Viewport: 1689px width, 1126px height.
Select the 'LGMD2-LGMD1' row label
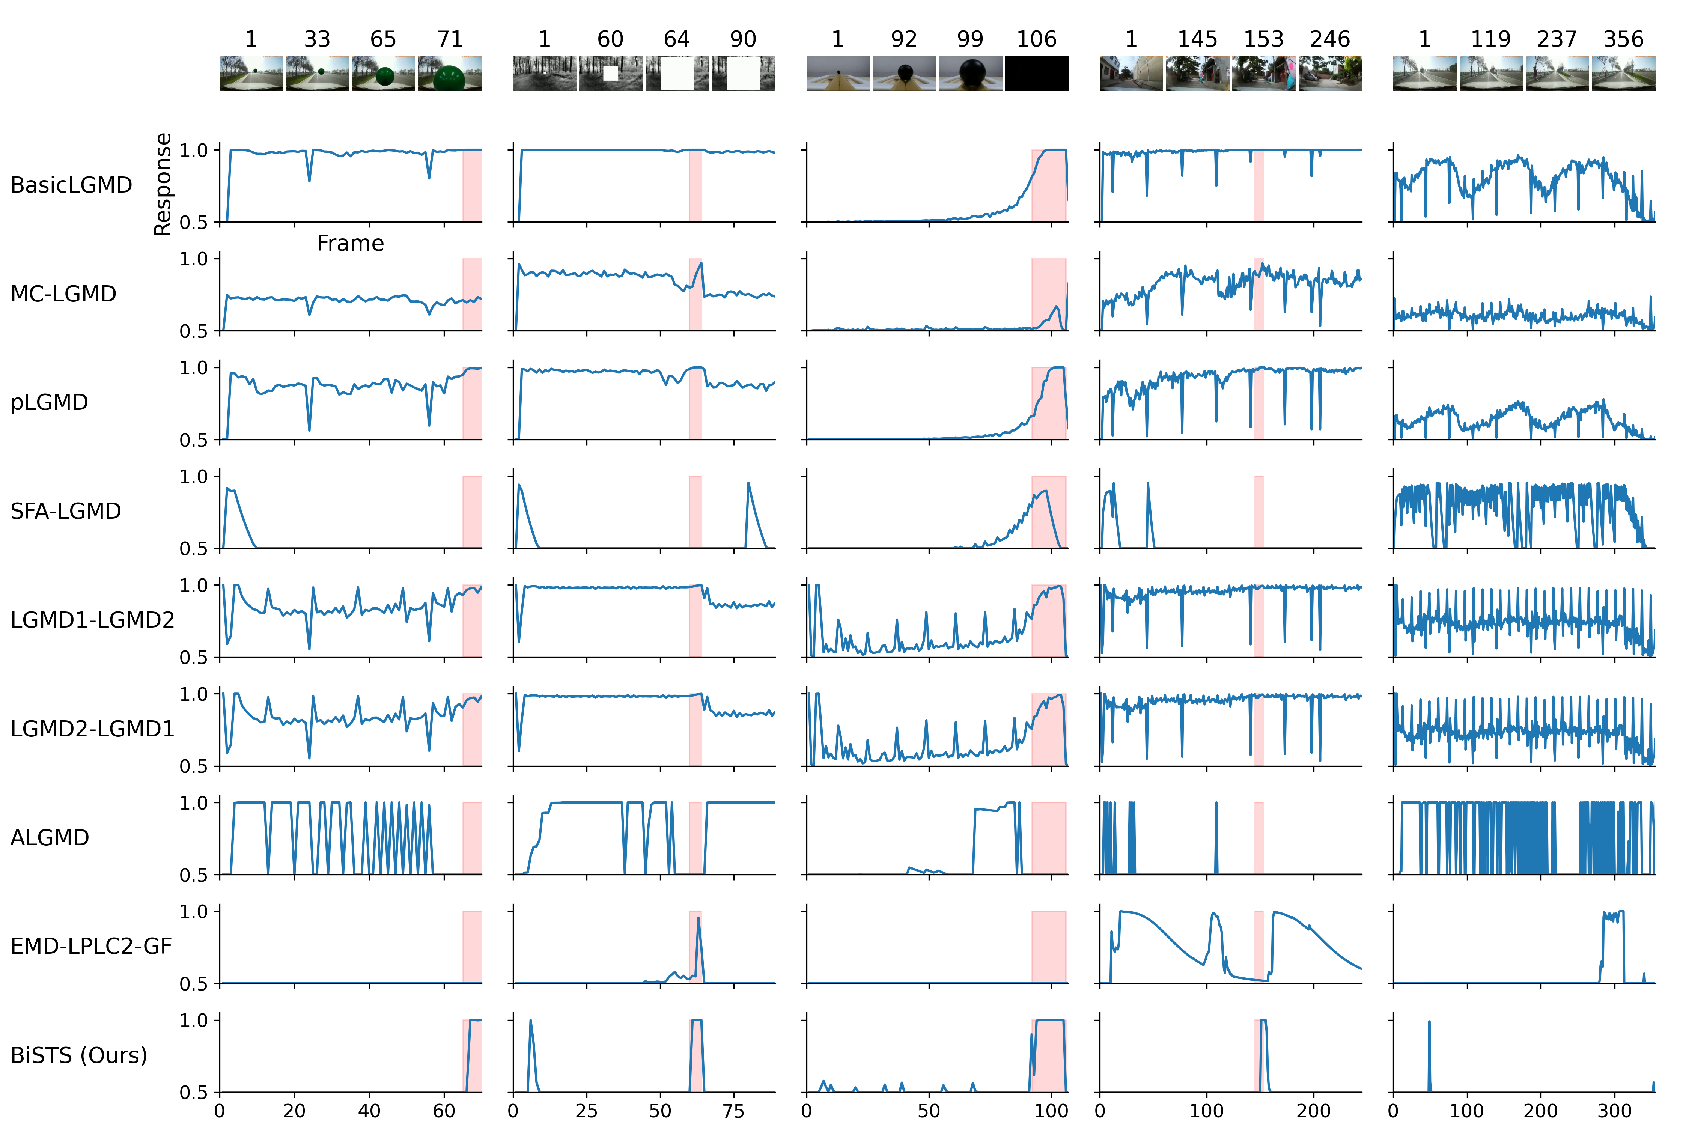tap(92, 729)
